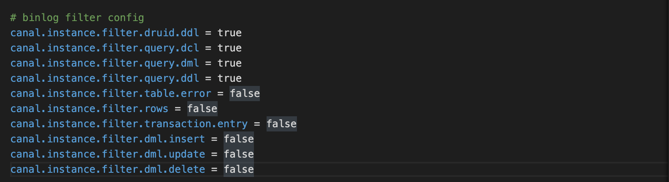Click the highlighted false value for dml.delete
Viewport: 669px width, 182px height.
point(239,169)
